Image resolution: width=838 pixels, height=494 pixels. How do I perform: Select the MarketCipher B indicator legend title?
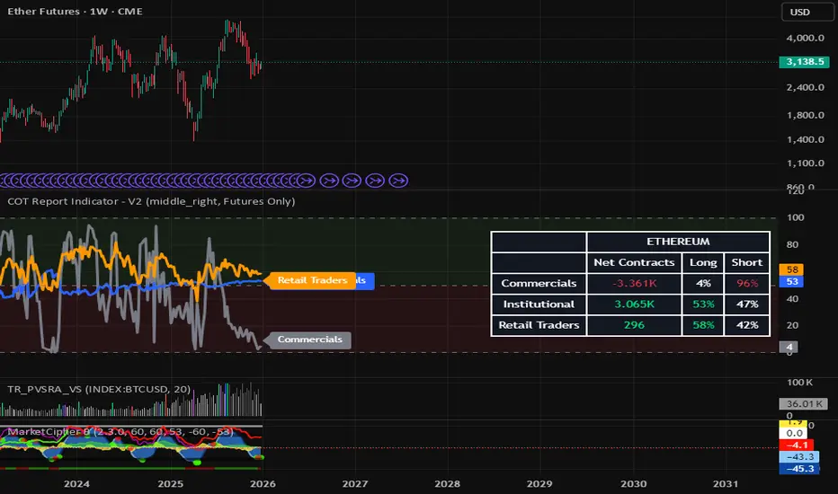[120, 431]
